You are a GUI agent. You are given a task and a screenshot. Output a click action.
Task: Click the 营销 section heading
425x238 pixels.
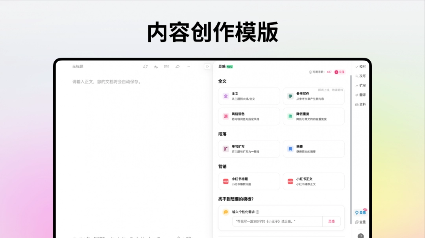click(222, 166)
